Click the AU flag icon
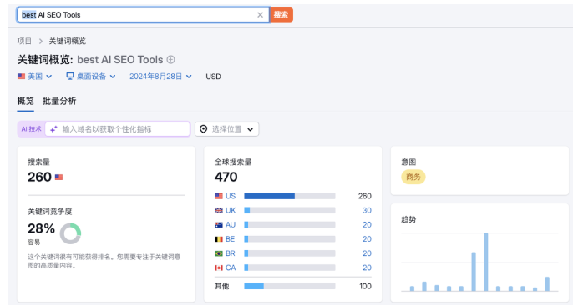The image size is (578, 305). click(219, 225)
